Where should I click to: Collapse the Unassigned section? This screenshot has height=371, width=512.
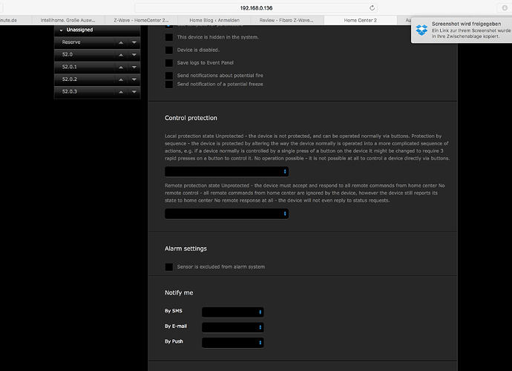pyautogui.click(x=61, y=30)
